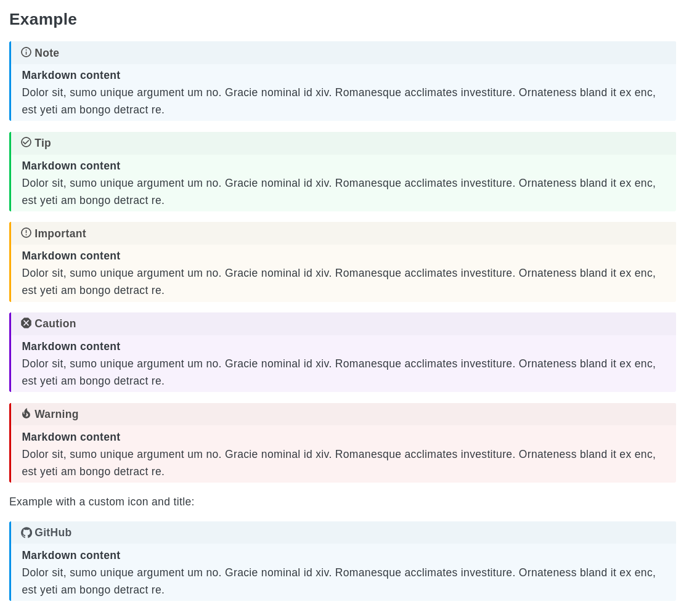Select the checkmark icon beside Tip

coord(26,142)
